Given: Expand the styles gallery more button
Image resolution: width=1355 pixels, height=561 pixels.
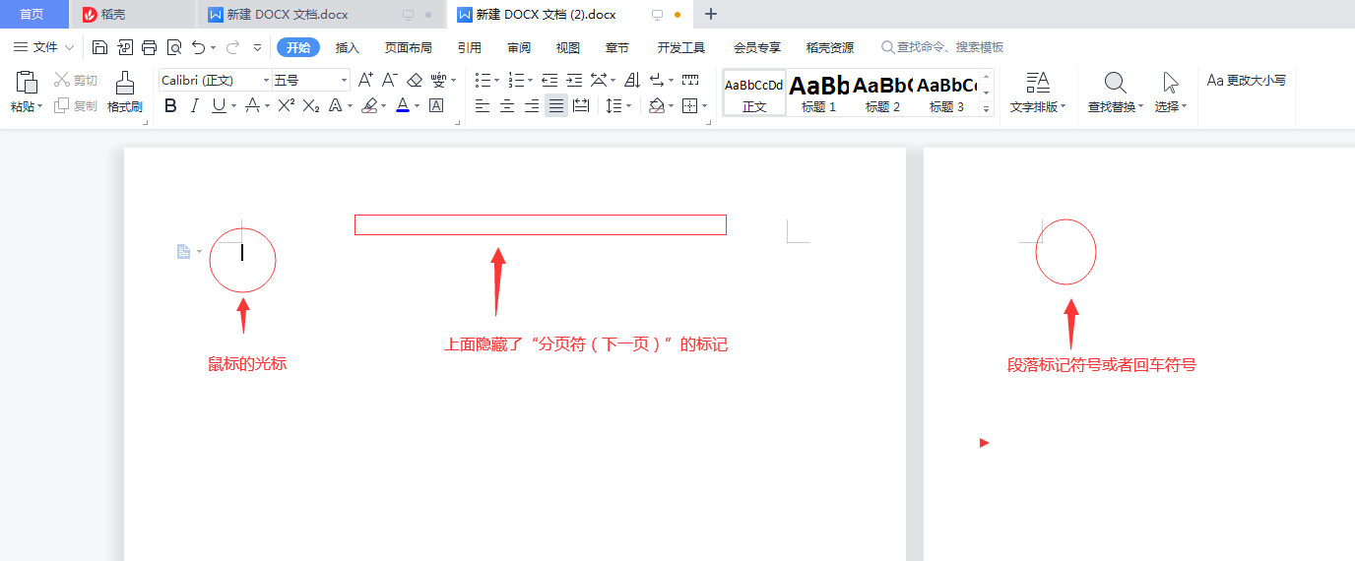Looking at the screenshot, I should 987,109.
